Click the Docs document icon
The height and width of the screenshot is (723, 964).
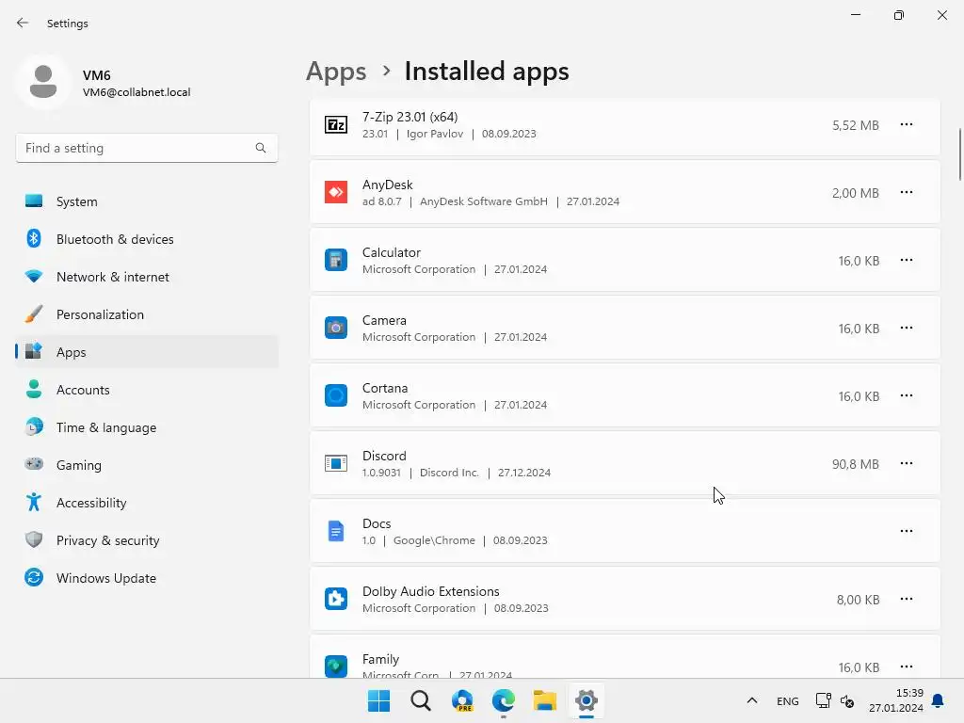[336, 531]
